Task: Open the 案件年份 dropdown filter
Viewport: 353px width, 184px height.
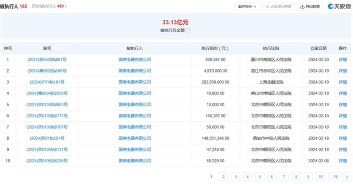Action: [247, 6]
